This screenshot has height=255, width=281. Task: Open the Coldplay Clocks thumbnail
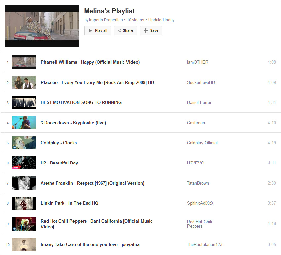[24, 143]
